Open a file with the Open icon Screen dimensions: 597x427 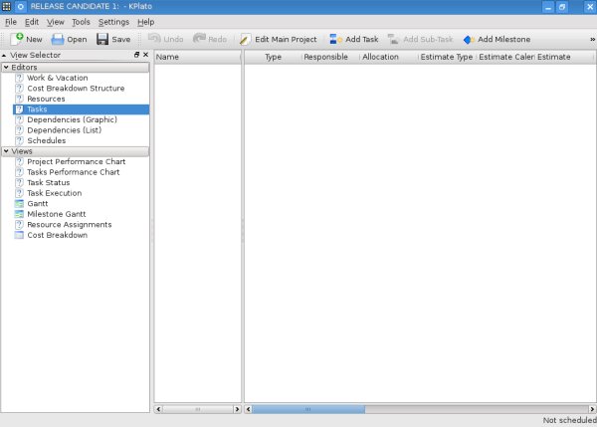pyautogui.click(x=58, y=39)
